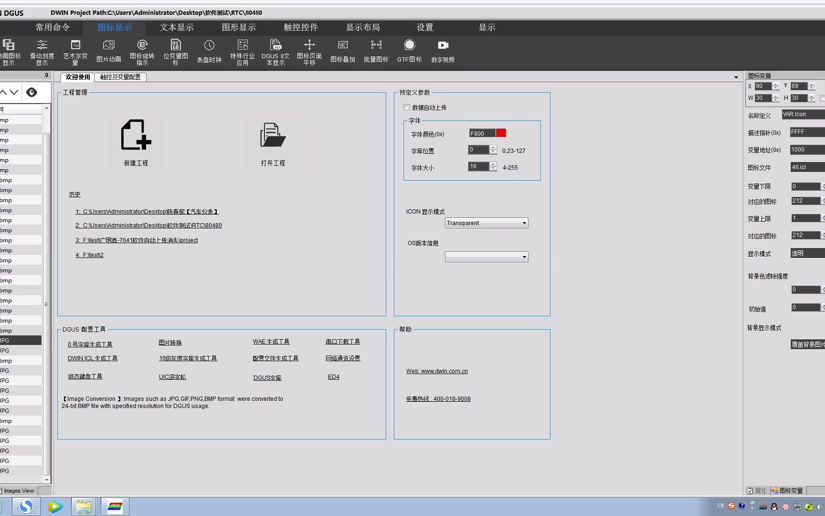Launch the 串口下载工具 link
825x516 pixels.
click(343, 342)
